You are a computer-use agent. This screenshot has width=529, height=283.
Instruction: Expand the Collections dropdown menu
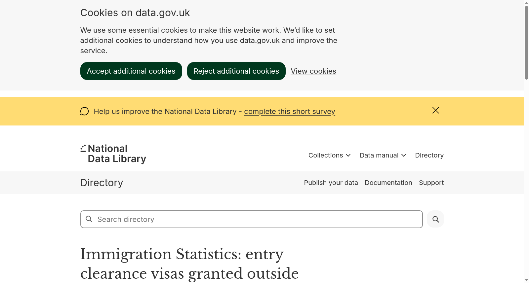[329, 155]
